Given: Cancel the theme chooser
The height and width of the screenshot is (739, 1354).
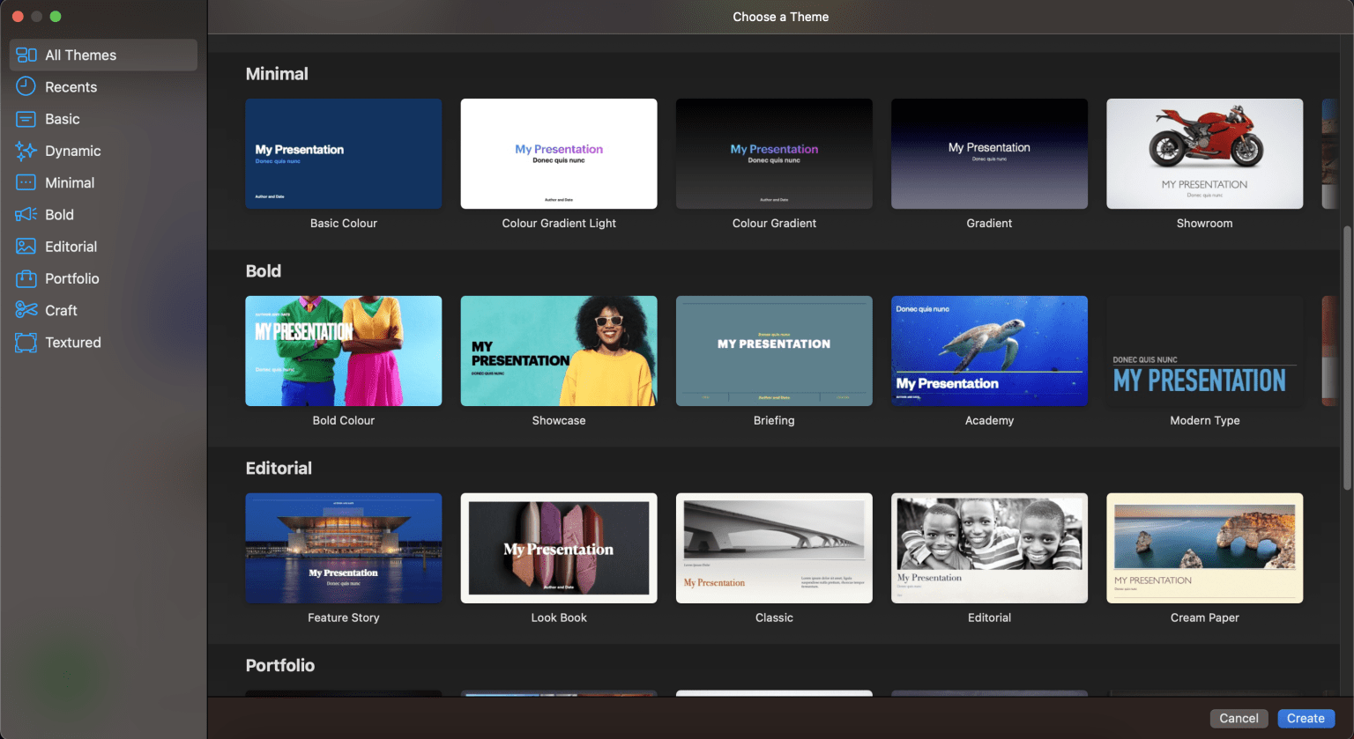Looking at the screenshot, I should 1239,718.
